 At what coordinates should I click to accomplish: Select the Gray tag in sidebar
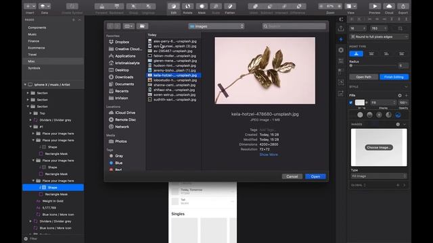(119, 156)
